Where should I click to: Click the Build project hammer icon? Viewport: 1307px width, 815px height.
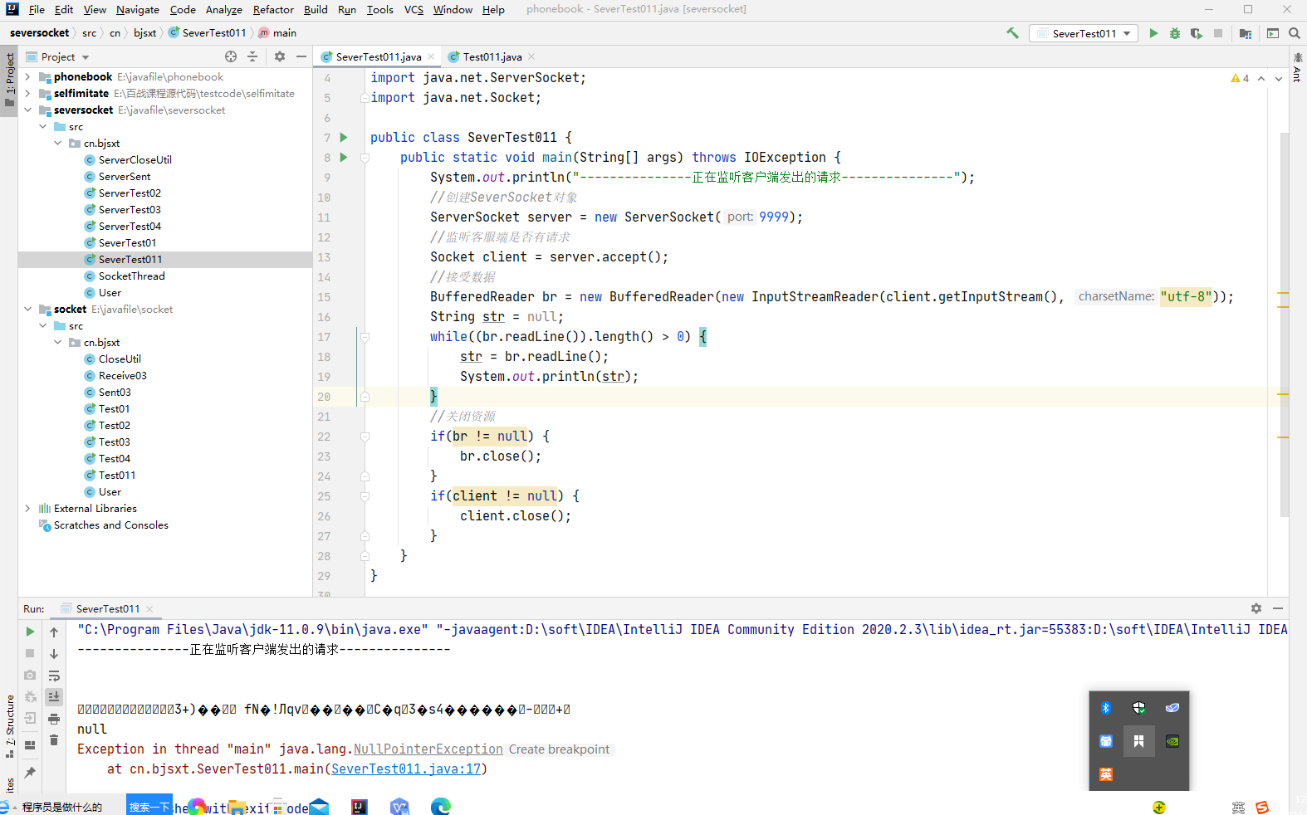[1012, 33]
